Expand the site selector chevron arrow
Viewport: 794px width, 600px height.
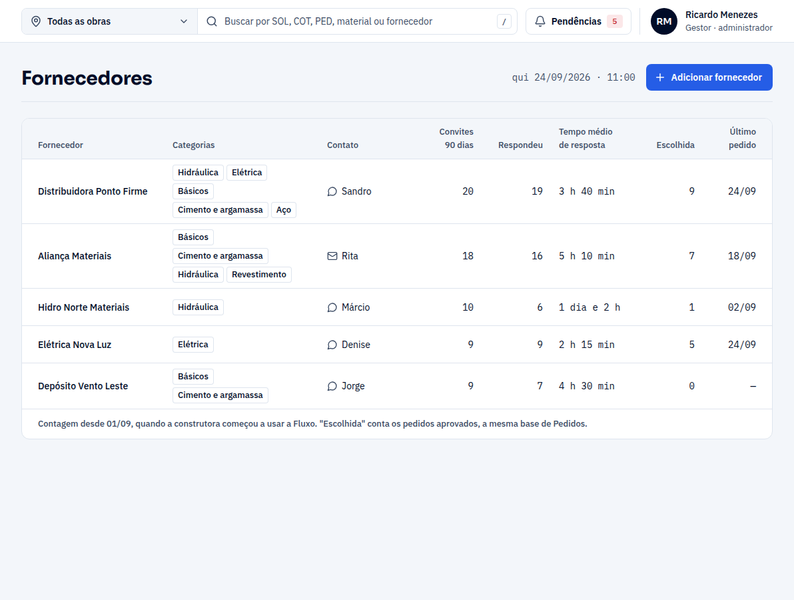[184, 21]
